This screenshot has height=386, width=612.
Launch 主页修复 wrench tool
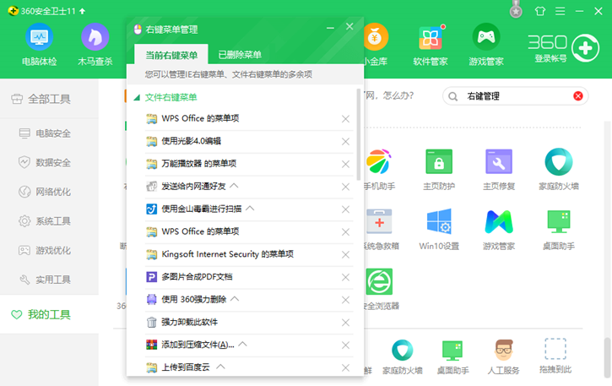(499, 161)
